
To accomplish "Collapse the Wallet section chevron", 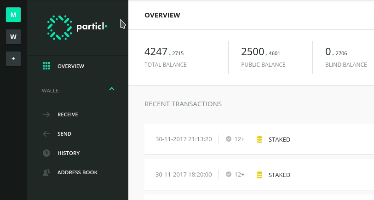I will click(112, 89).
